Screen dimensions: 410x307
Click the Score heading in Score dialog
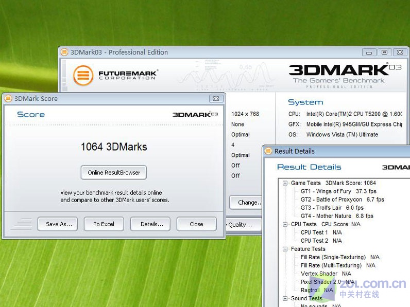pos(31,114)
